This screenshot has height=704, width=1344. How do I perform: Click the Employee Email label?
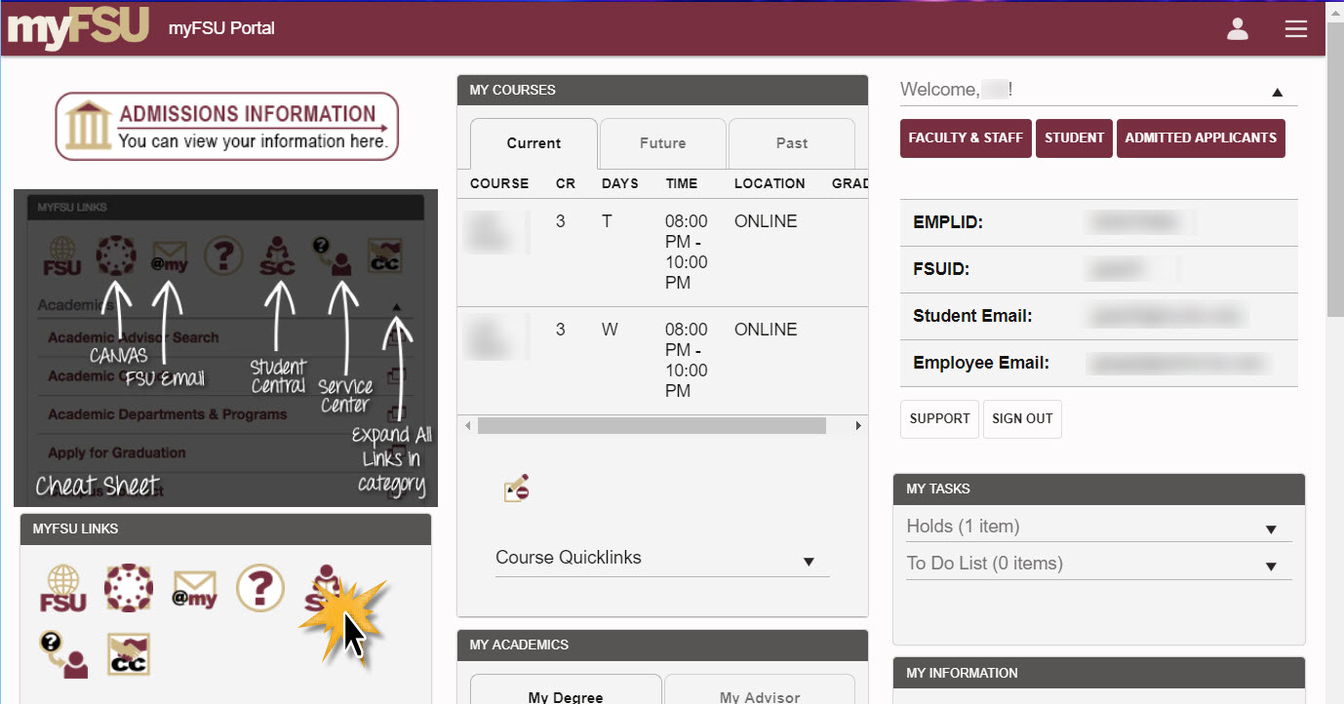coord(981,363)
